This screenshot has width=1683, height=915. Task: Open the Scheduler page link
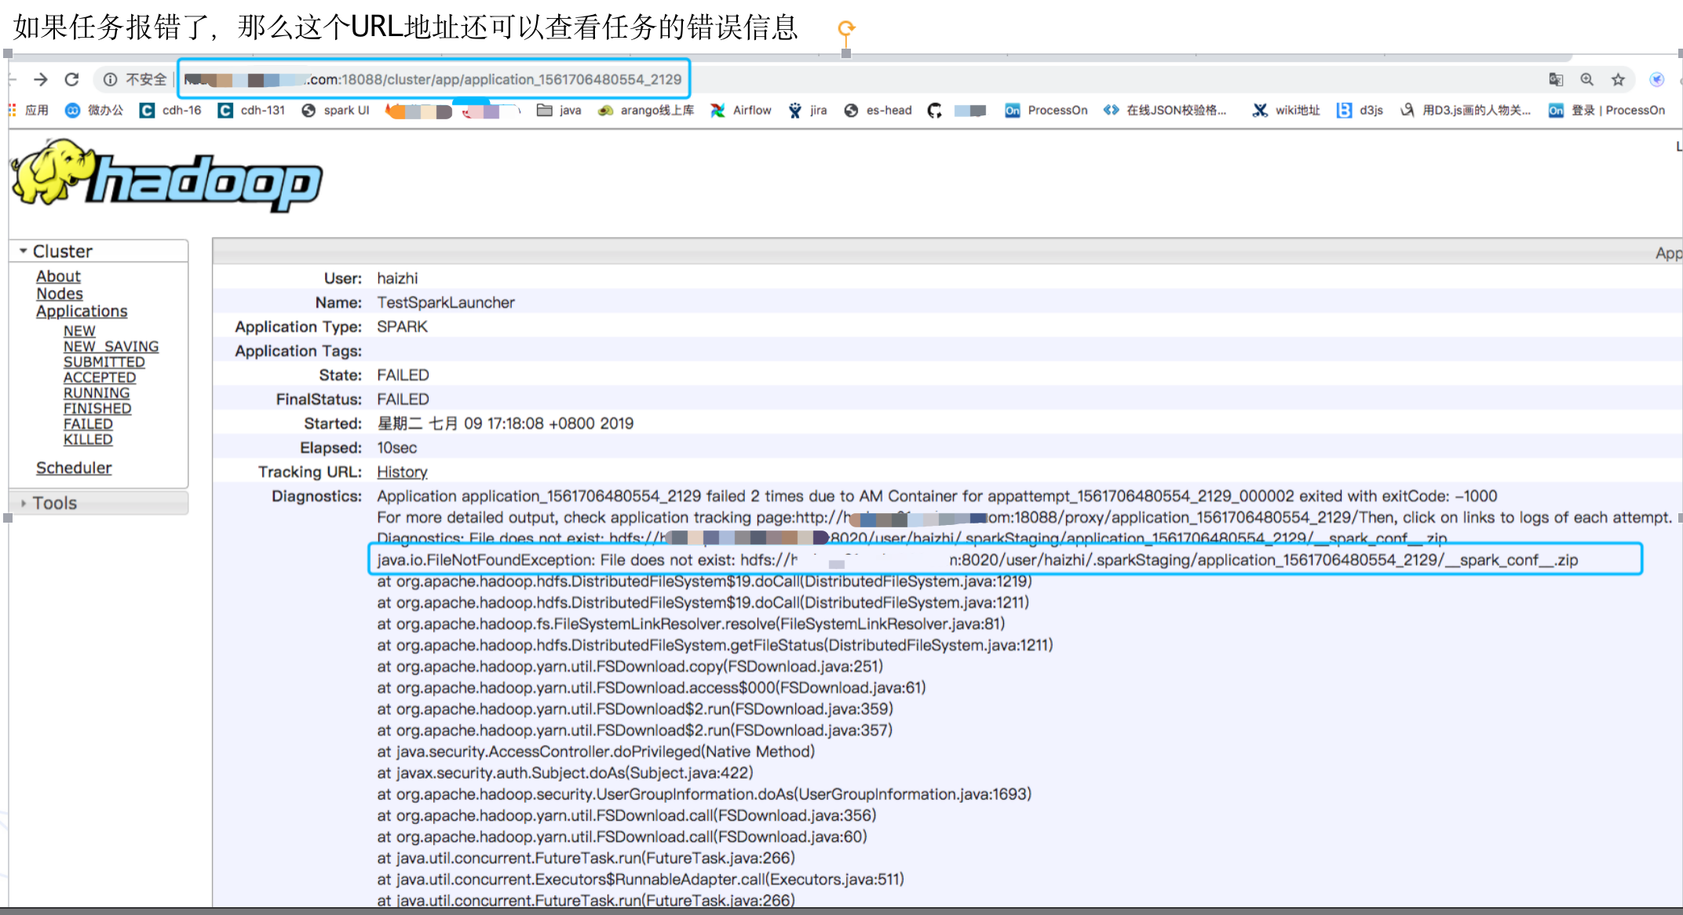[74, 468]
